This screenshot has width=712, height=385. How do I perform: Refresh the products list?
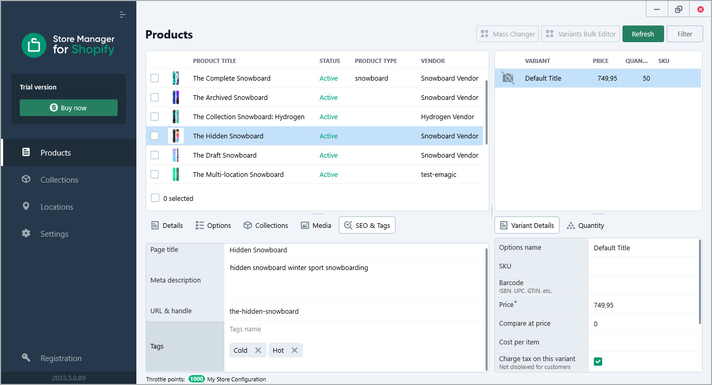coord(643,34)
